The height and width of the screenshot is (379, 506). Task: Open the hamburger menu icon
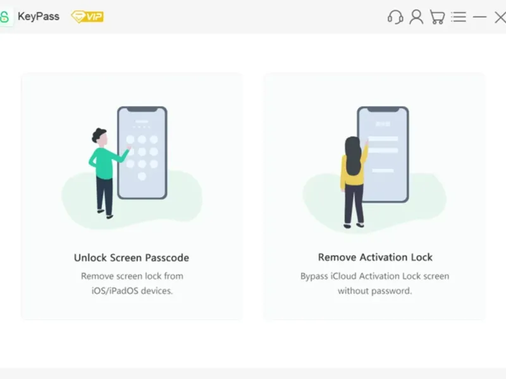459,17
